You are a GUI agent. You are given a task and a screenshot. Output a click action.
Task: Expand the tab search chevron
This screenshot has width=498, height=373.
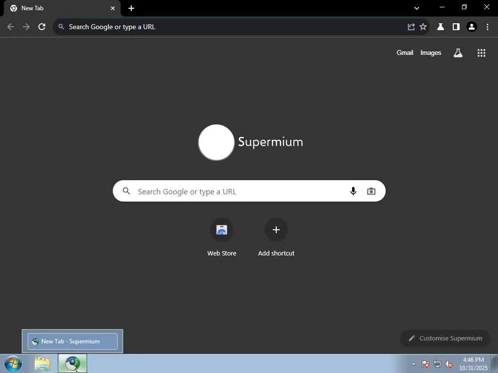pos(417,8)
